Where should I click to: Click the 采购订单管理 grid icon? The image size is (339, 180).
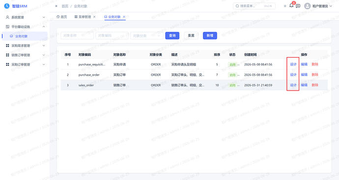7,64
